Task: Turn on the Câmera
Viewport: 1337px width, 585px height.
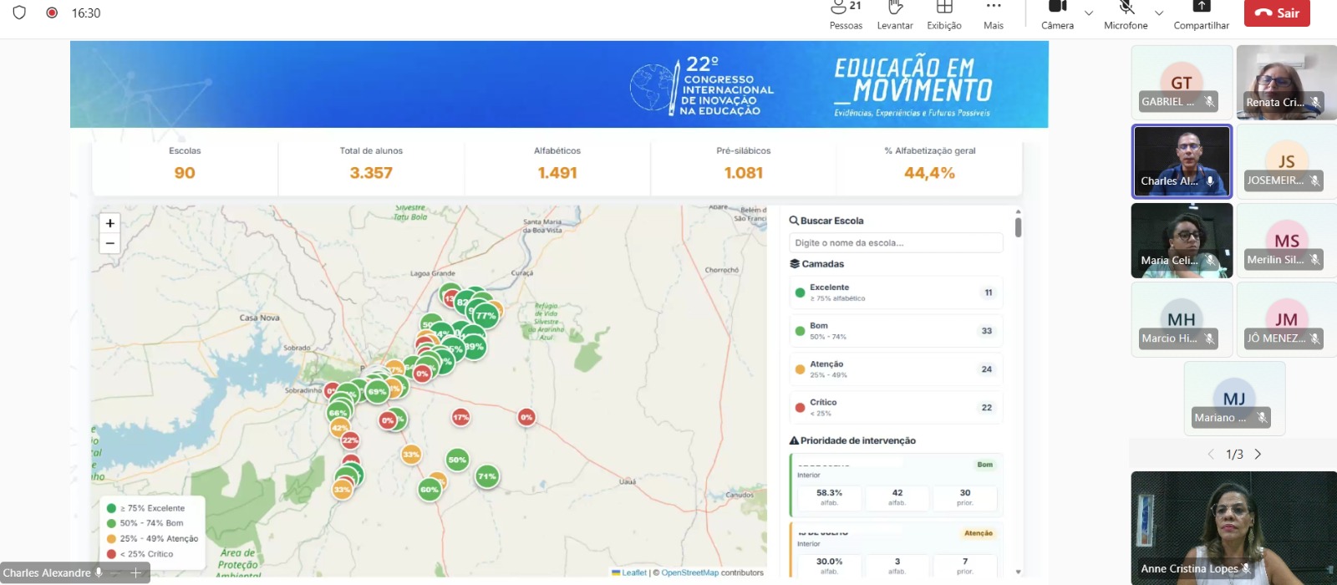Action: [1057, 15]
